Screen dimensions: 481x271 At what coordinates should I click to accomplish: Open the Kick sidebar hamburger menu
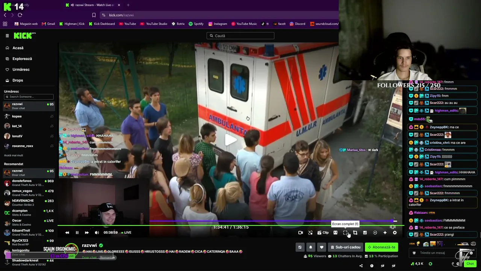7,36
